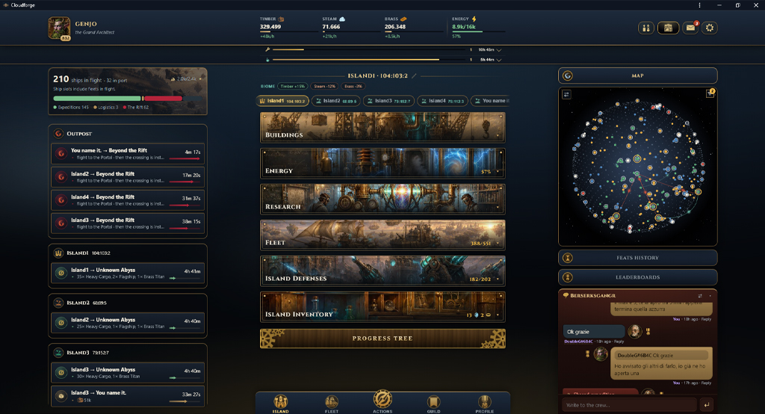Click the Timber +15% biome tag

point(293,86)
